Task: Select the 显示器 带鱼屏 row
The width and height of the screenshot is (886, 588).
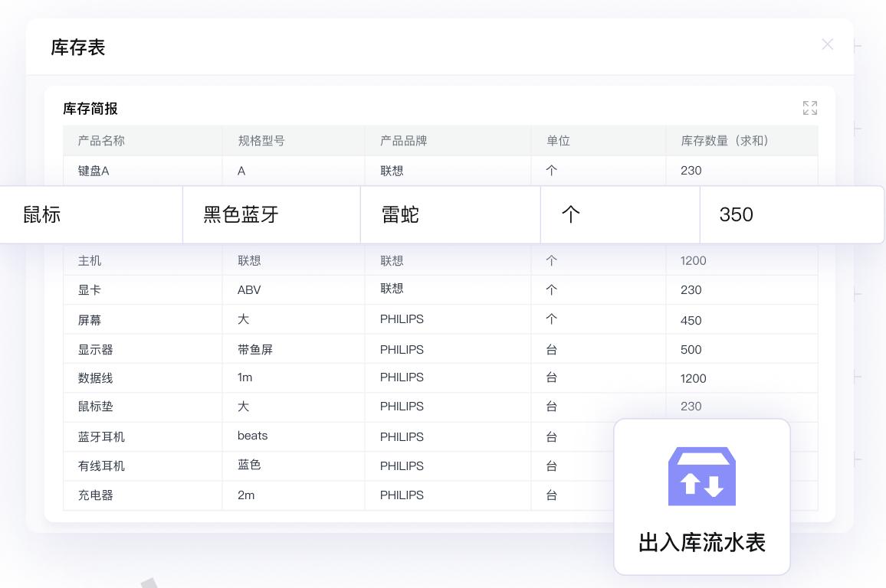Action: 307,348
